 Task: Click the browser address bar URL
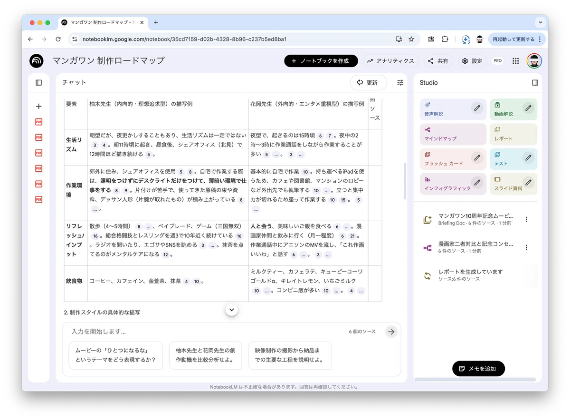pos(184,39)
